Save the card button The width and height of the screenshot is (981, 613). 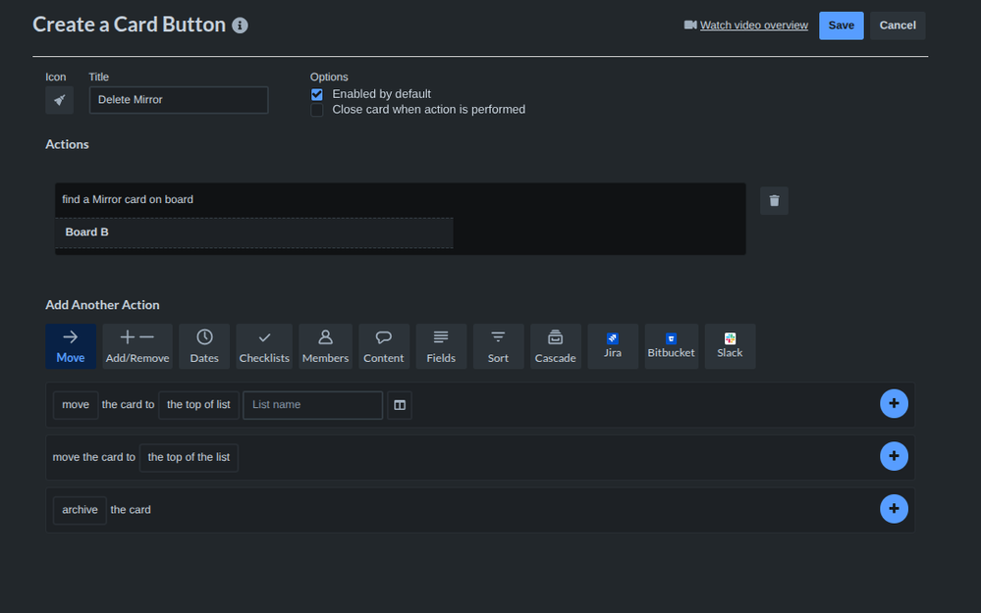click(x=841, y=25)
